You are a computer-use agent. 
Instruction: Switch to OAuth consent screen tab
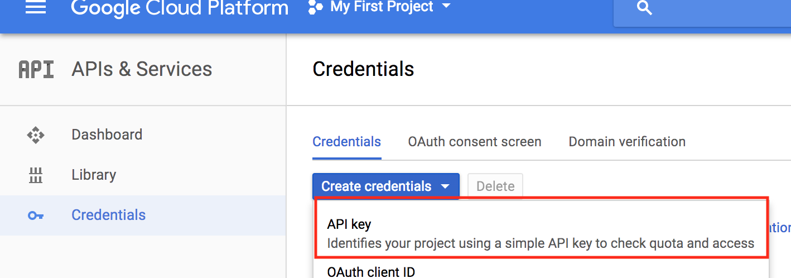pyautogui.click(x=475, y=142)
